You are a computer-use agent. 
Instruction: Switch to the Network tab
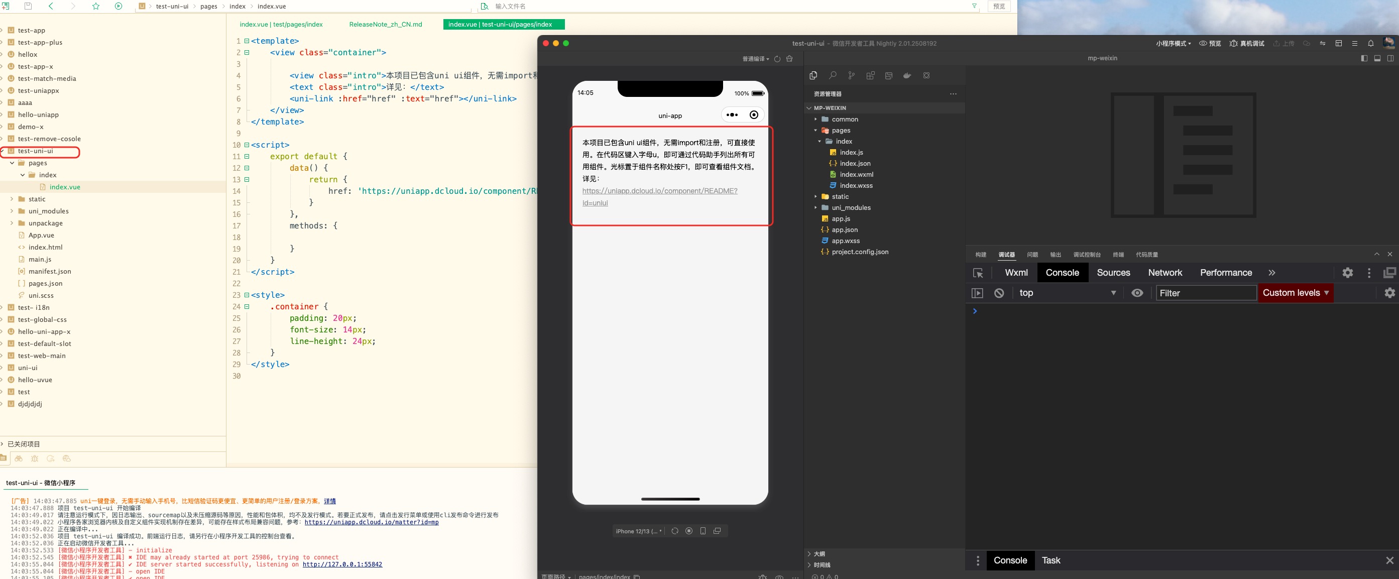point(1164,273)
